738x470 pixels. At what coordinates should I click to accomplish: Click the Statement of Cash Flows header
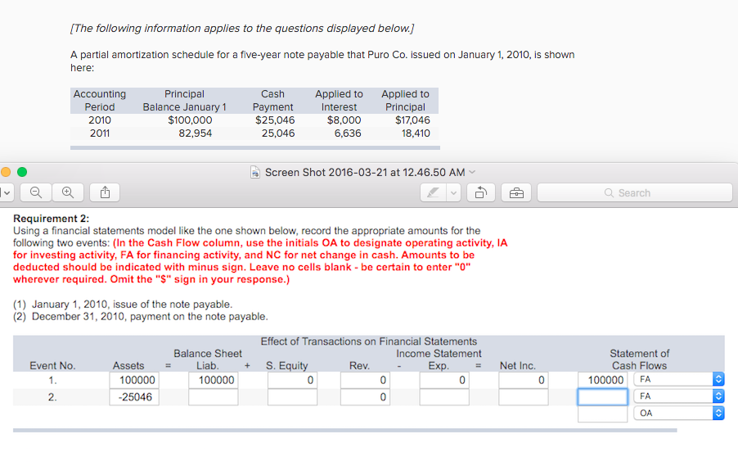pos(639,359)
